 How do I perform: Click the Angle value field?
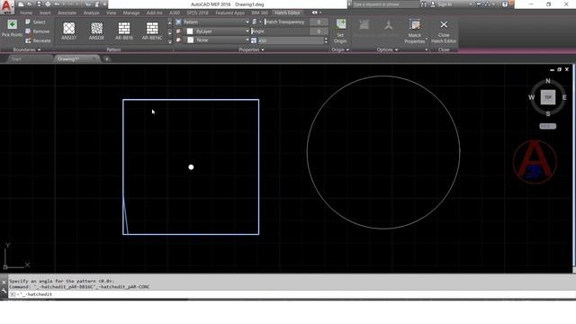[319, 31]
